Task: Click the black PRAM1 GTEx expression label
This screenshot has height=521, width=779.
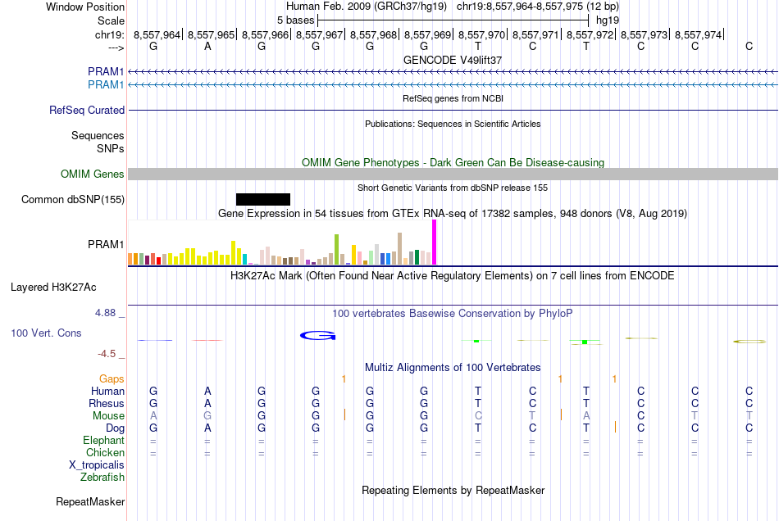Action: 105,245
